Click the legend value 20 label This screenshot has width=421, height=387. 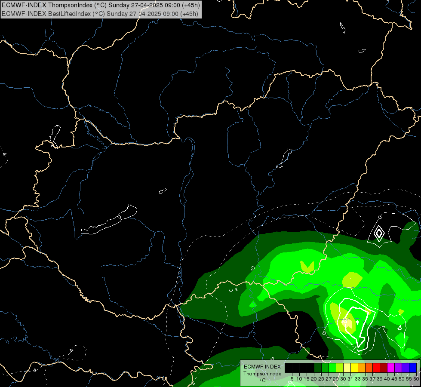click(x=314, y=379)
